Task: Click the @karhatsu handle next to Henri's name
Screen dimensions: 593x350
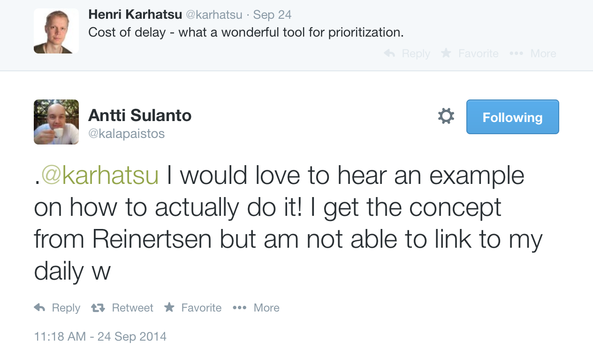Action: pyautogui.click(x=214, y=15)
